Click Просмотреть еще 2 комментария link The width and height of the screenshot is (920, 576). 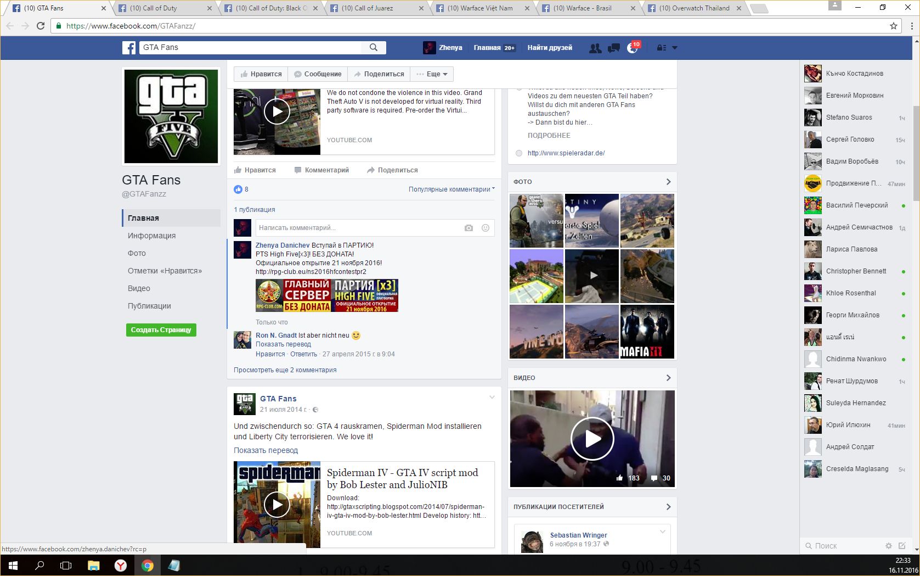click(285, 370)
